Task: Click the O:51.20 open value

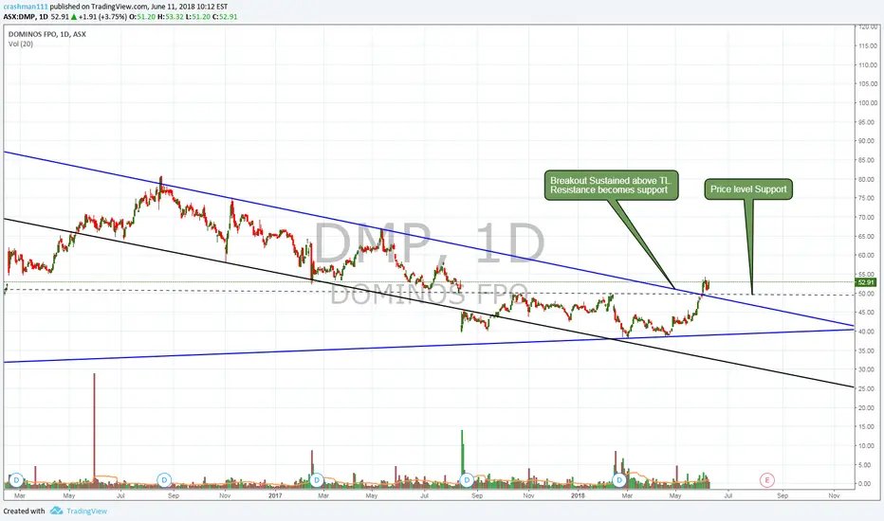Action: [x=142, y=17]
